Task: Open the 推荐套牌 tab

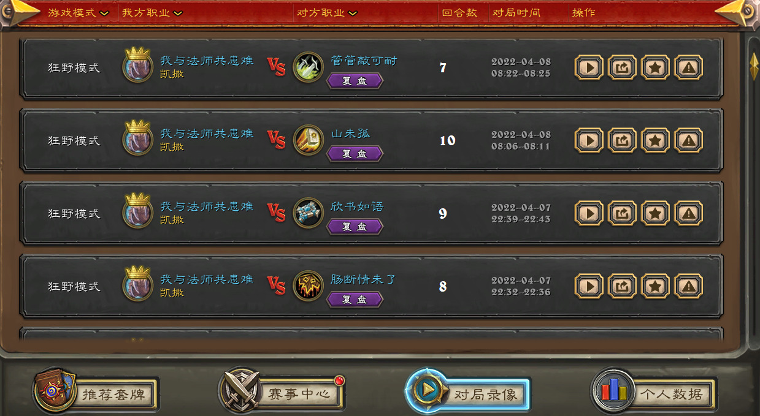Action: click(97, 392)
